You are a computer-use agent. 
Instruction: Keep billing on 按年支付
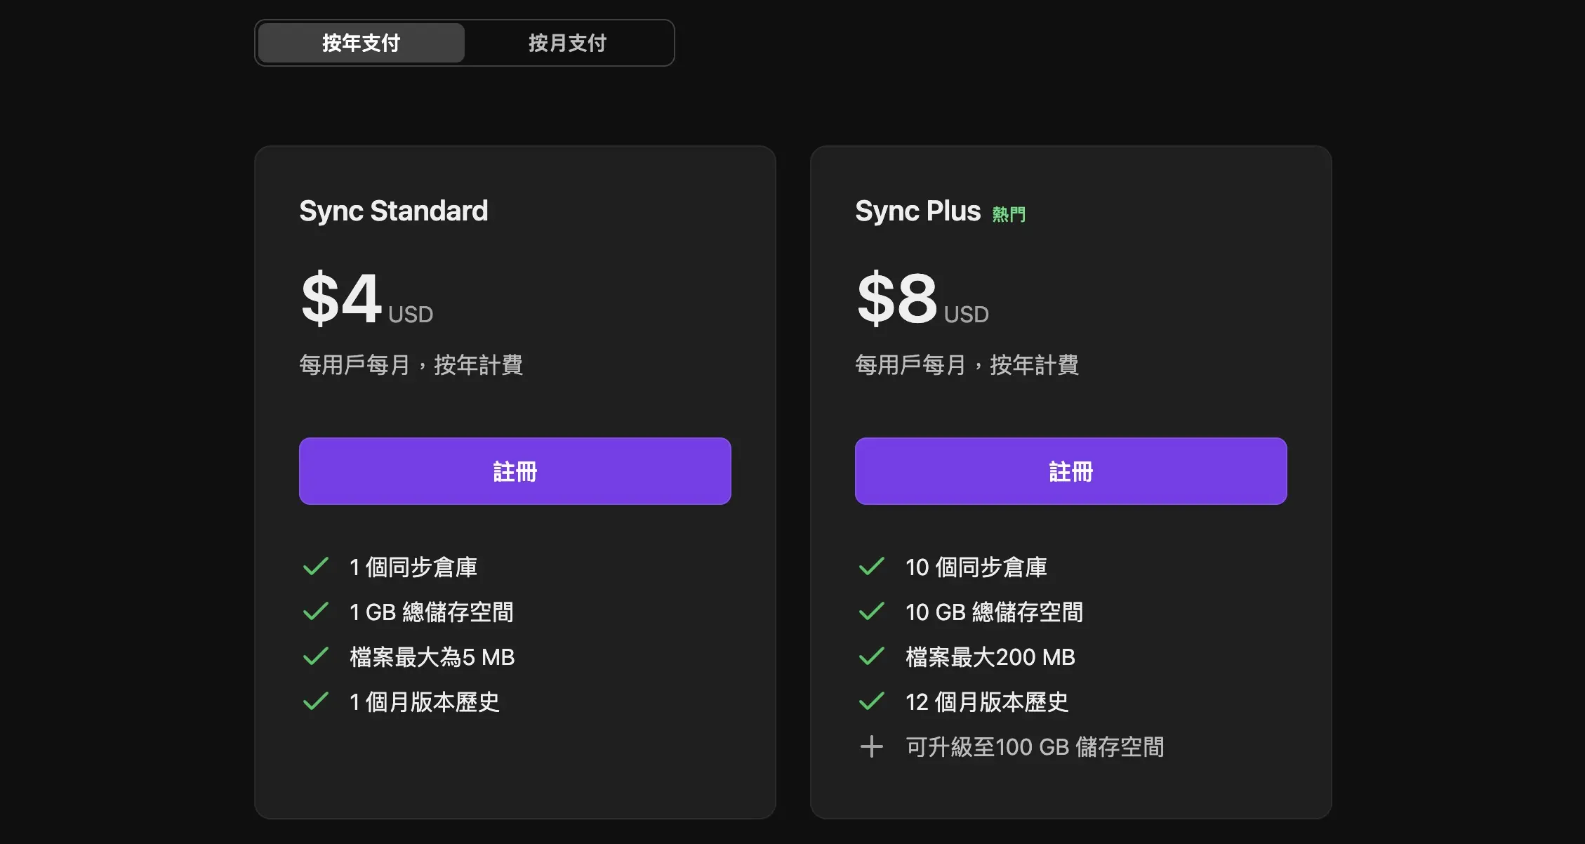pos(360,43)
